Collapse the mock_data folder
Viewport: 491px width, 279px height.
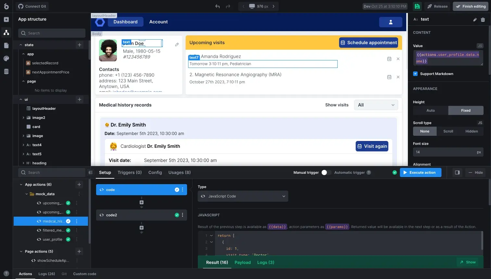[x=27, y=194]
